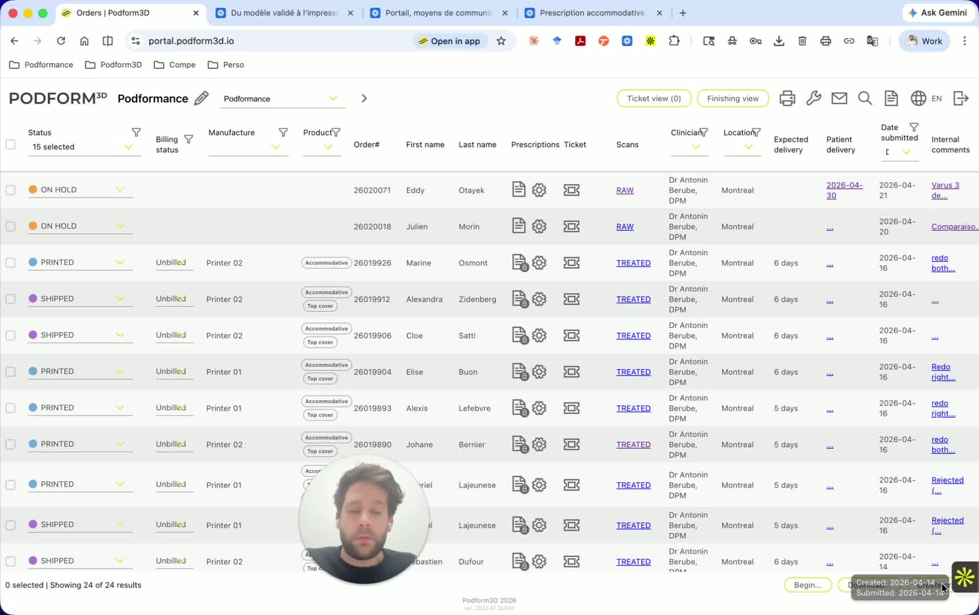979x615 pixels.
Task: Open the Compe bookmarks folder
Action: (x=175, y=65)
